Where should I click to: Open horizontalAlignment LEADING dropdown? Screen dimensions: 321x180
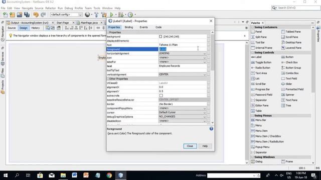pos(183,53)
